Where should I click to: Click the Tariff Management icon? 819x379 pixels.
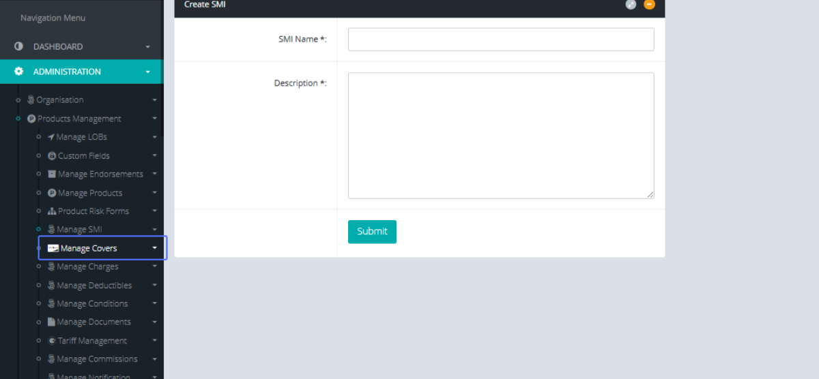click(x=52, y=341)
